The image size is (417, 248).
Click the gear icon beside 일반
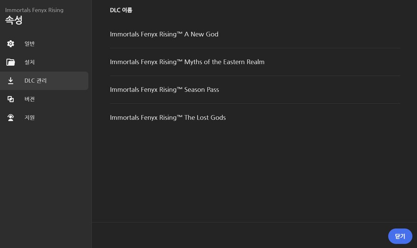(x=11, y=43)
